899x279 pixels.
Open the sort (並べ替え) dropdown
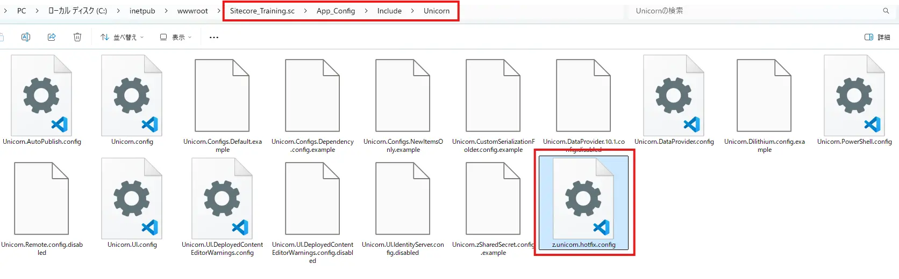(x=122, y=37)
